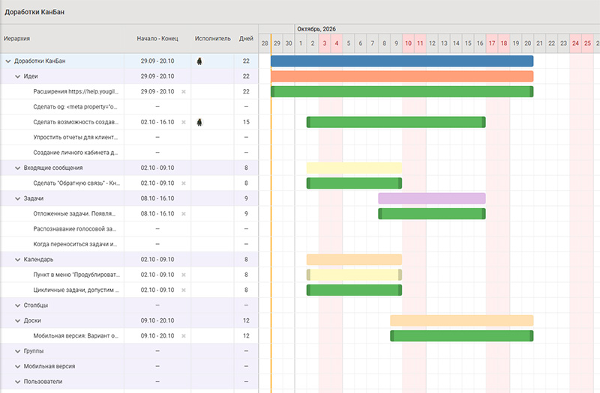Image resolution: width=600 pixels, height=393 pixels.
Task: Collapse the Входящие сообщения group chevron
Action: pyautogui.click(x=17, y=168)
